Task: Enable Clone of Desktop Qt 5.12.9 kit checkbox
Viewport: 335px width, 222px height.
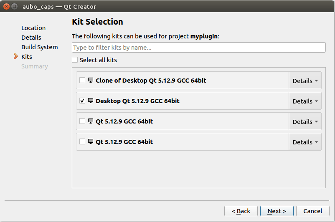Action: click(x=82, y=80)
